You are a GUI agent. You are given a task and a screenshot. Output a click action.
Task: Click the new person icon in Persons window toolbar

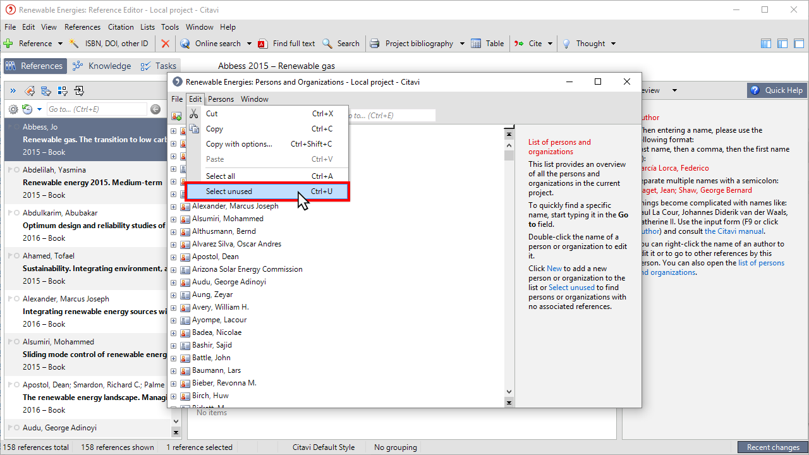pyautogui.click(x=177, y=116)
